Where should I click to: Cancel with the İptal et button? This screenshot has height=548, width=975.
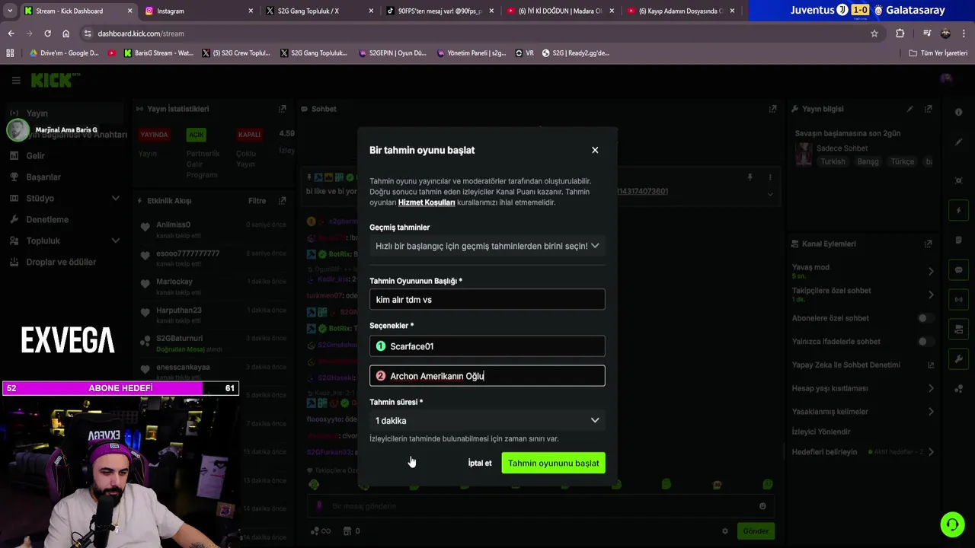click(x=480, y=463)
